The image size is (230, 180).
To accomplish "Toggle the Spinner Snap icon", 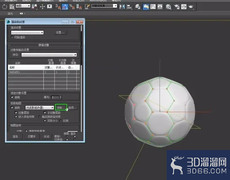I will click(x=79, y=7).
